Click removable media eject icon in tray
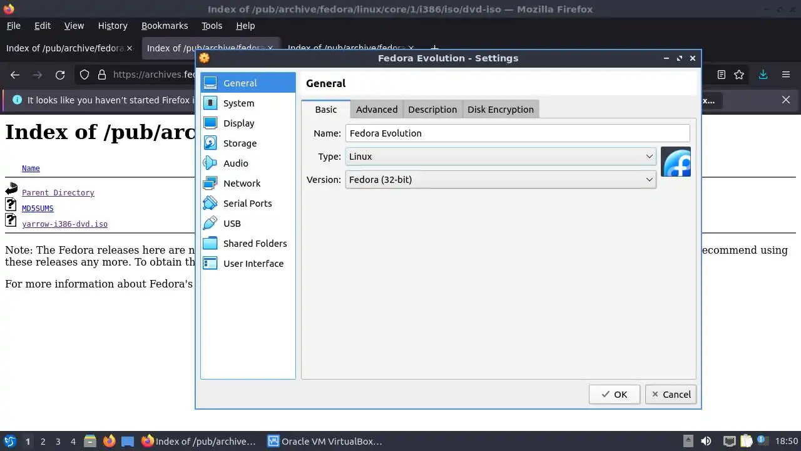The width and height of the screenshot is (801, 451). tap(688, 441)
